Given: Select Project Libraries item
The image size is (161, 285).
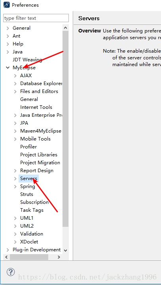Looking at the screenshot, I should [39, 155].
